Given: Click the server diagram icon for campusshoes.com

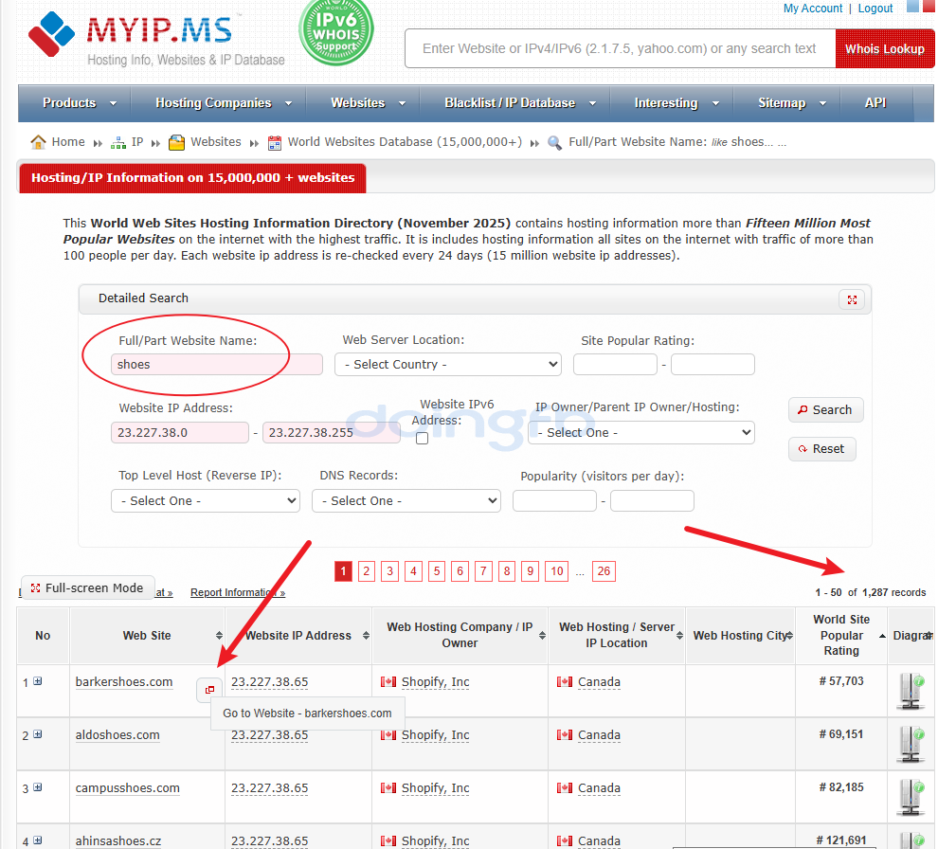Looking at the screenshot, I should (x=911, y=796).
